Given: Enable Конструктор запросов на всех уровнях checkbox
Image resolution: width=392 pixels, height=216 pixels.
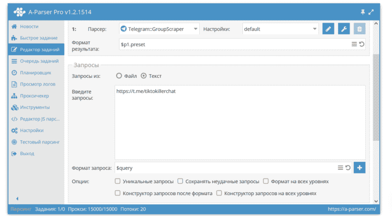Looking at the screenshot, I should [219, 193].
